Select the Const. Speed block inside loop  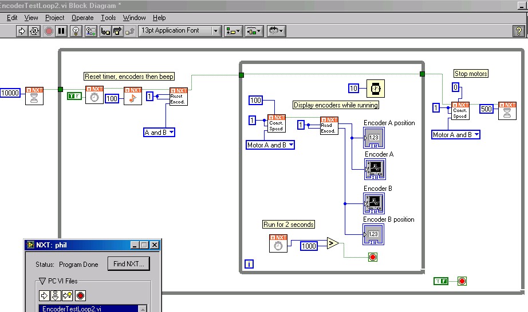(x=277, y=123)
